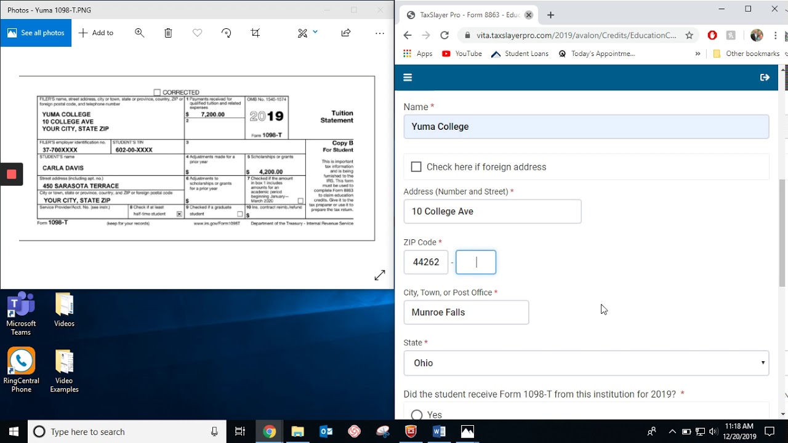Go back in Chrome

point(408,35)
